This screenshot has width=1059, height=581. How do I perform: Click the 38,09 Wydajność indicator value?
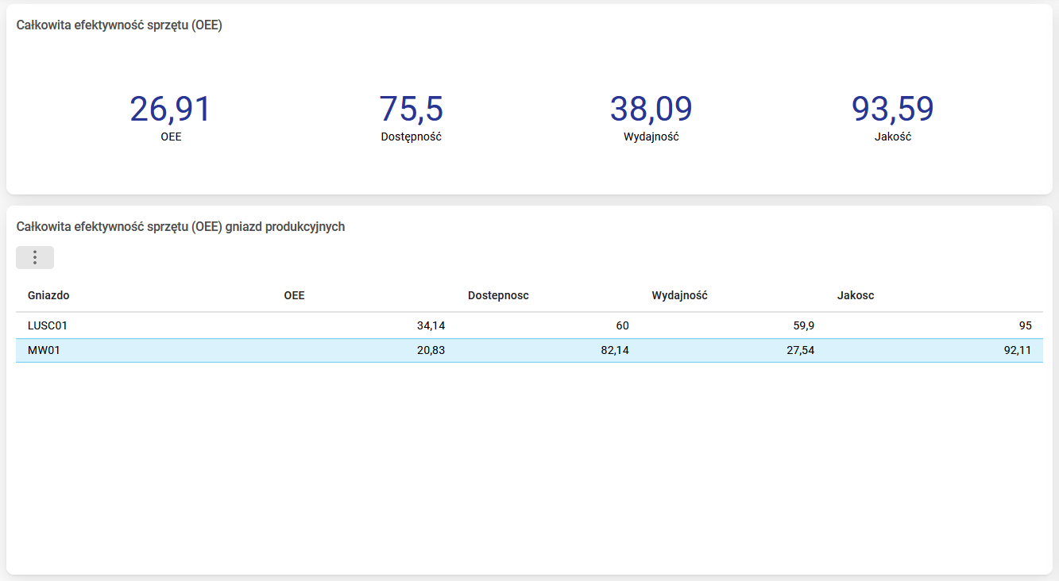(651, 109)
